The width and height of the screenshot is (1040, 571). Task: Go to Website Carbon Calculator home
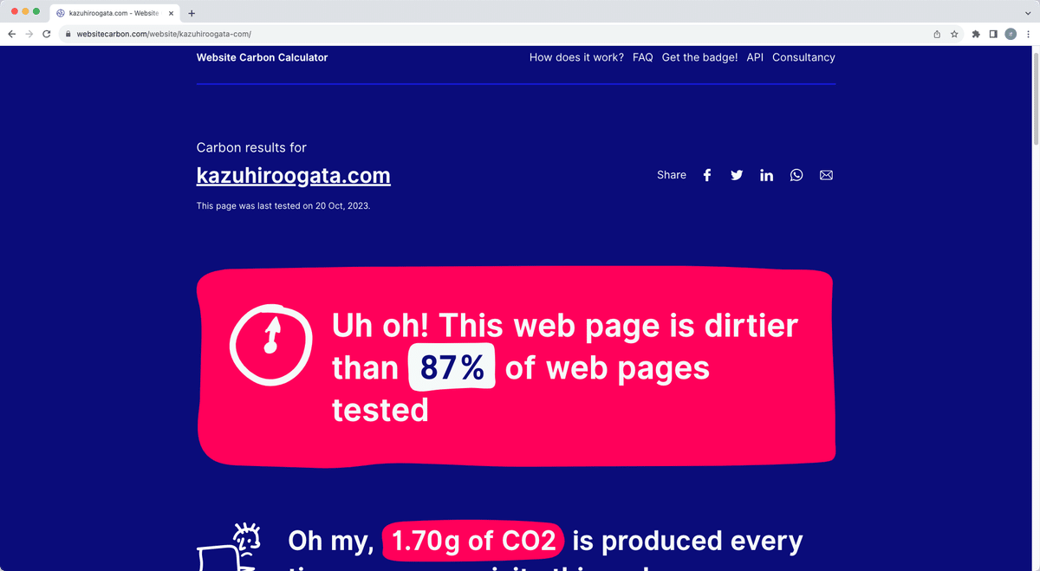pyautogui.click(x=262, y=57)
